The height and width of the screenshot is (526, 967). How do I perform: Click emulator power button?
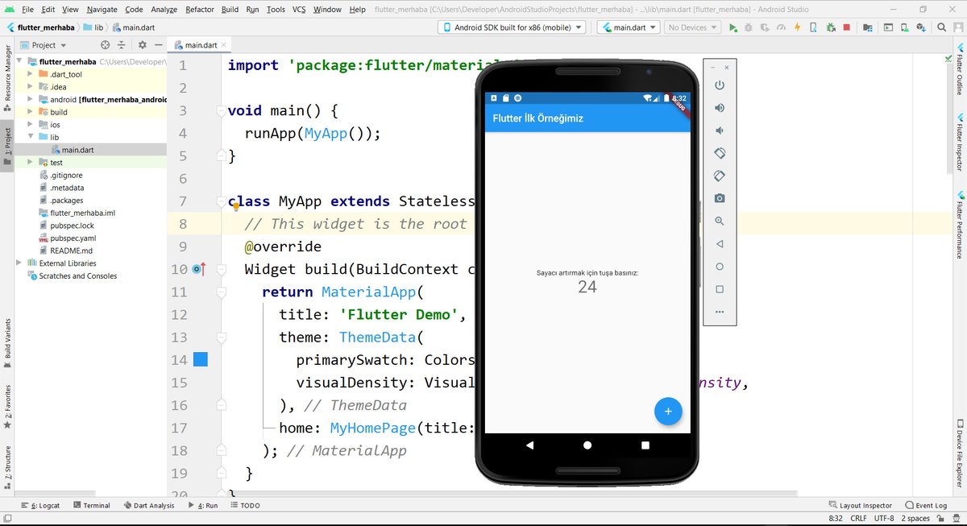tap(720, 85)
